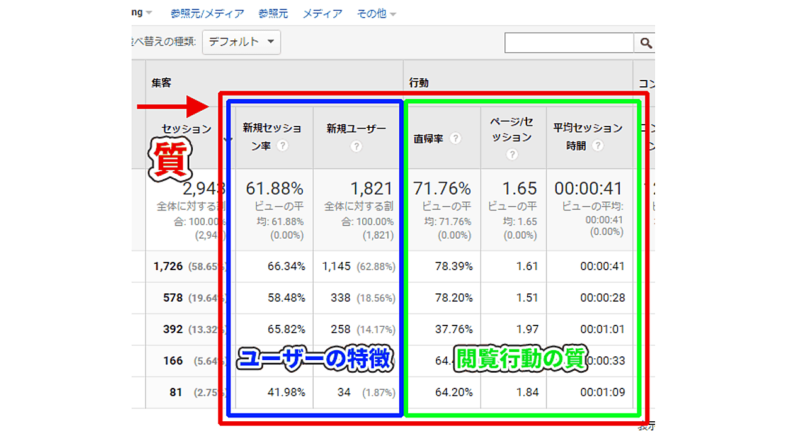Image resolution: width=786 pixels, height=442 pixels.
Task: Click inside the table search input box
Action: (x=567, y=43)
